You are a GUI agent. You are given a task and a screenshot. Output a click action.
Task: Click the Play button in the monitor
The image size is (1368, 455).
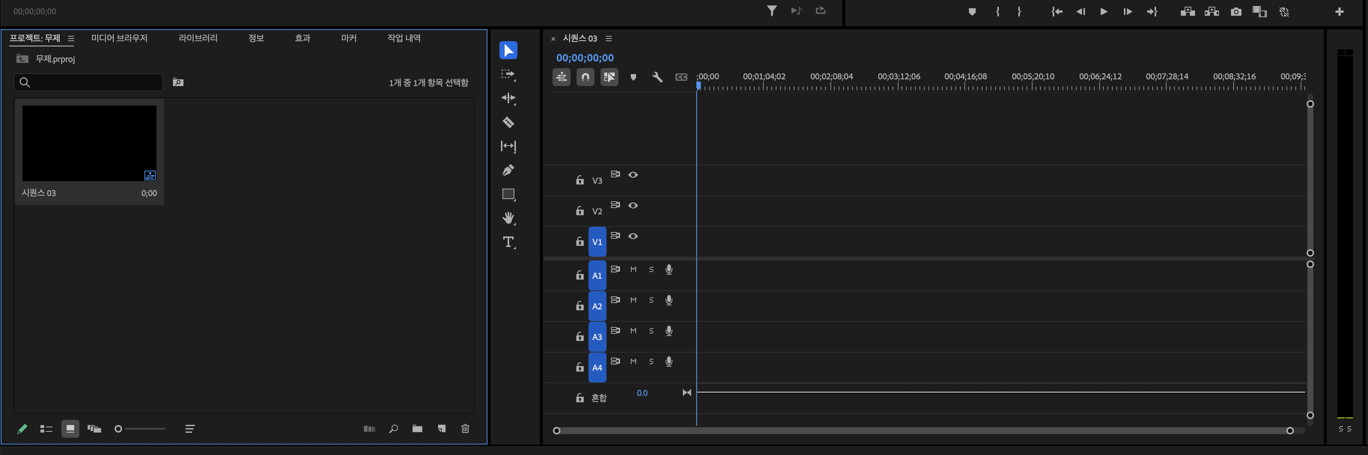point(1104,12)
